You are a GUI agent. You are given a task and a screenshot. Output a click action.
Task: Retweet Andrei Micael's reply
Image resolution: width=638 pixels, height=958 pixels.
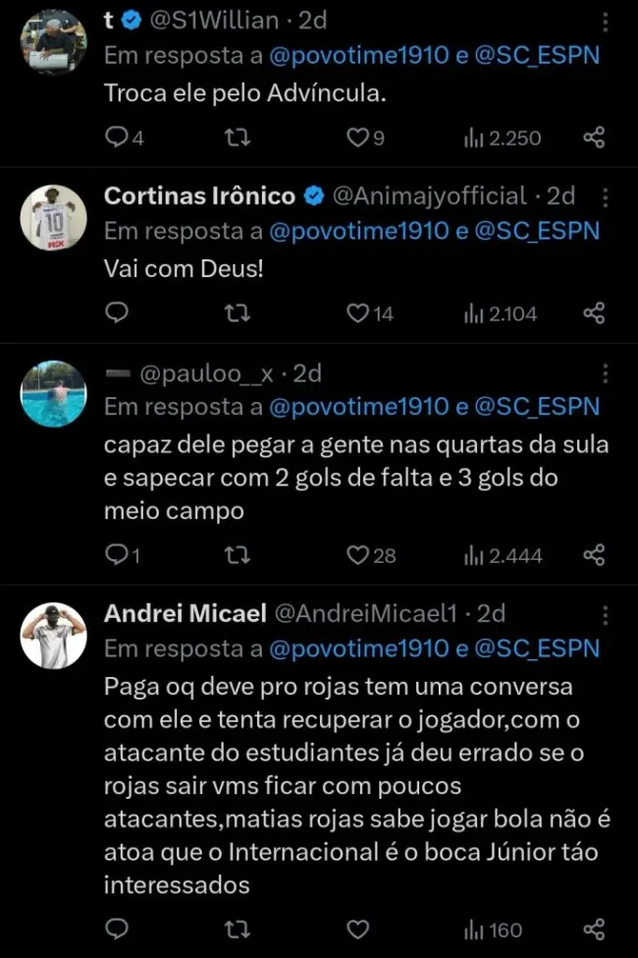(236, 928)
